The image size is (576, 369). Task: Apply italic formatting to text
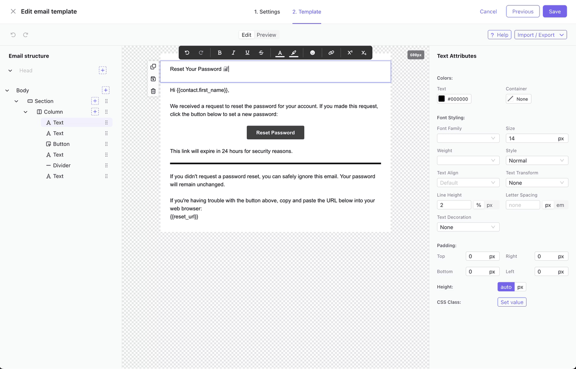[233, 53]
